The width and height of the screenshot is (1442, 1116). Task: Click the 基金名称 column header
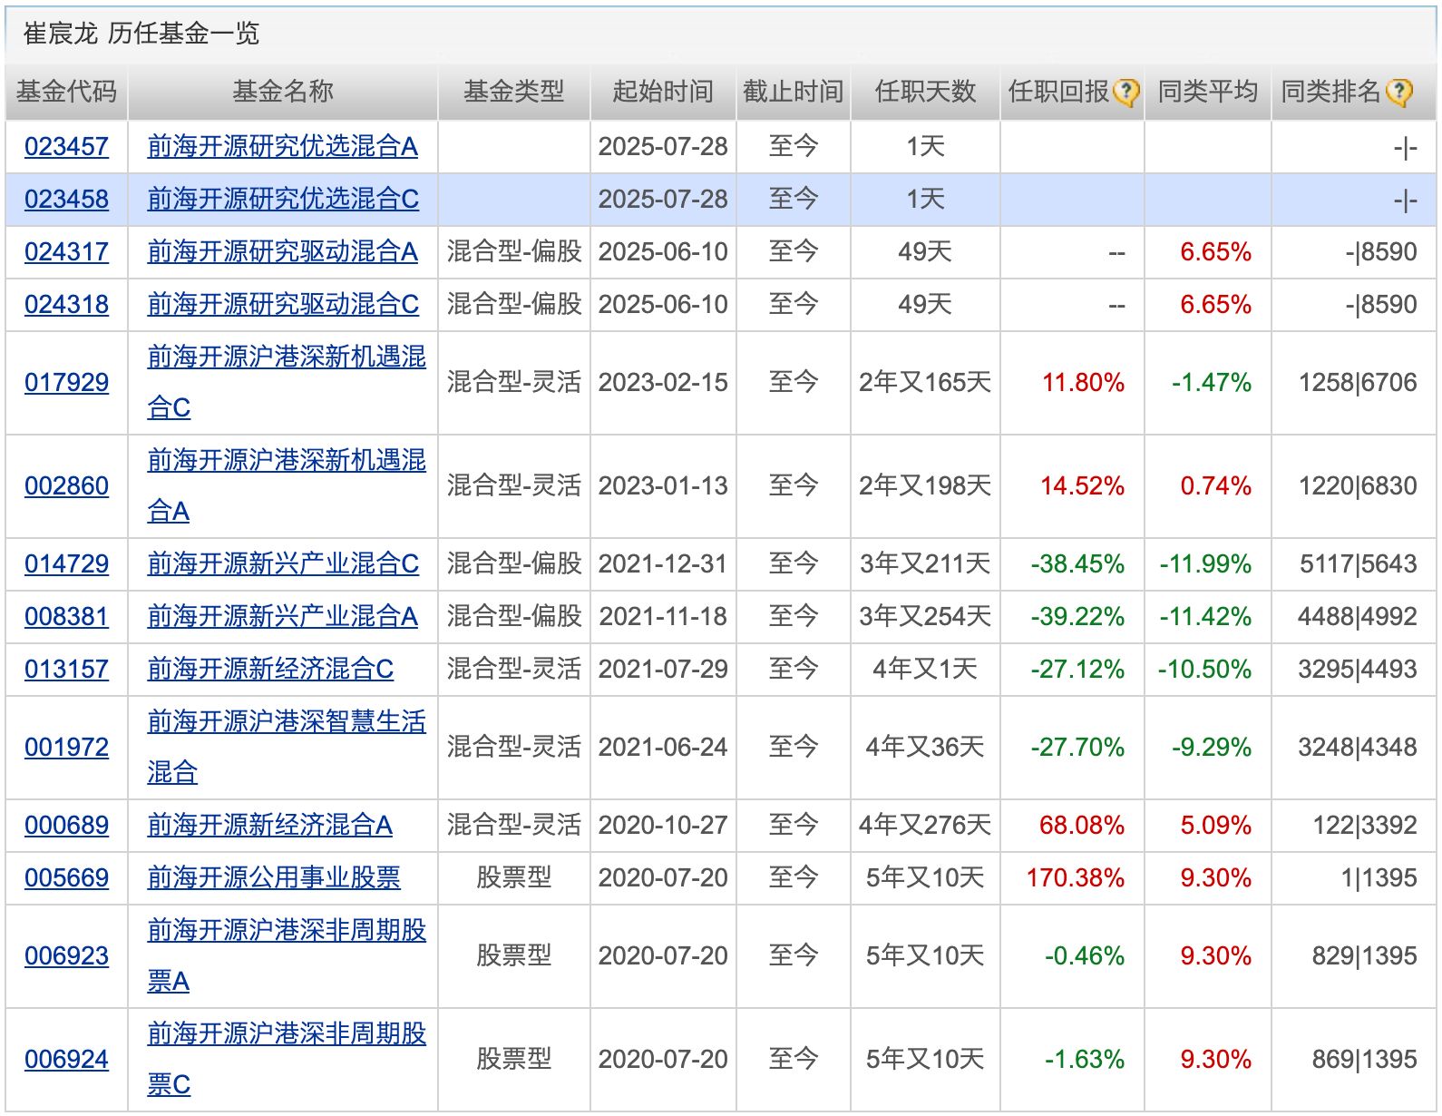tap(283, 92)
